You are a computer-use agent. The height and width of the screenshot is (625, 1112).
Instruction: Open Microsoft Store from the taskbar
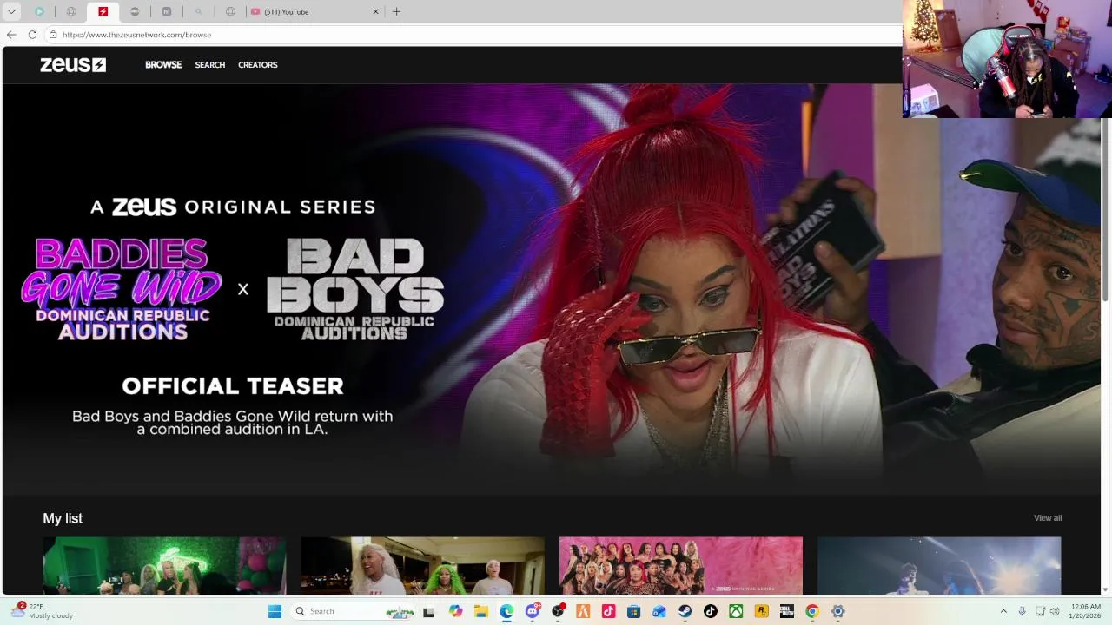pos(634,611)
